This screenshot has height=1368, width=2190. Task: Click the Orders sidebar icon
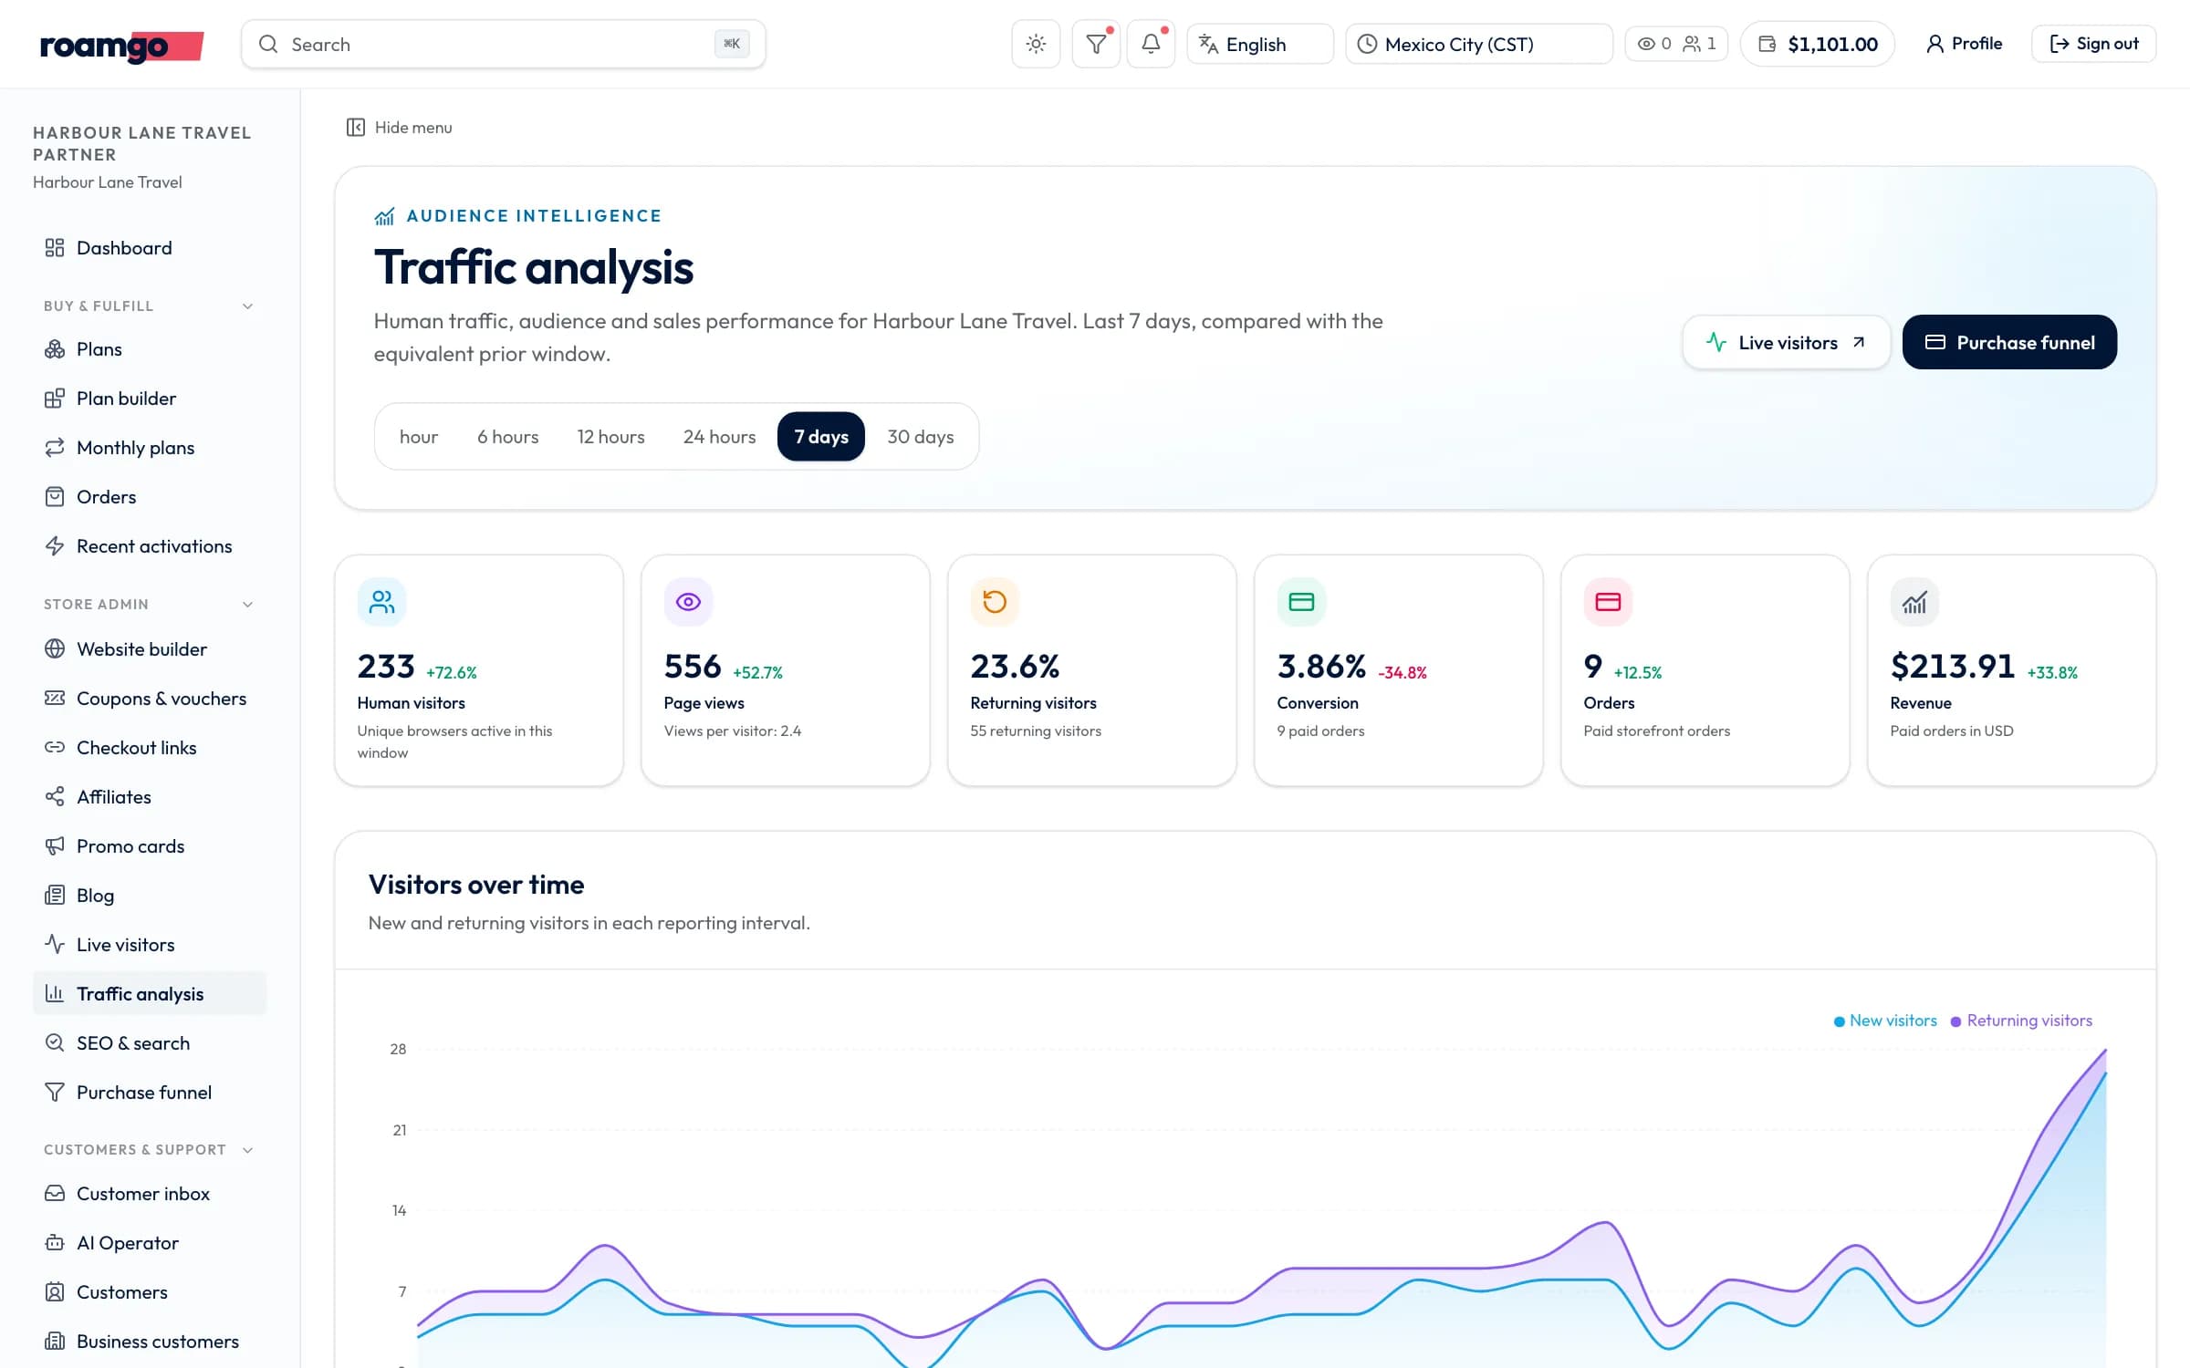[55, 497]
